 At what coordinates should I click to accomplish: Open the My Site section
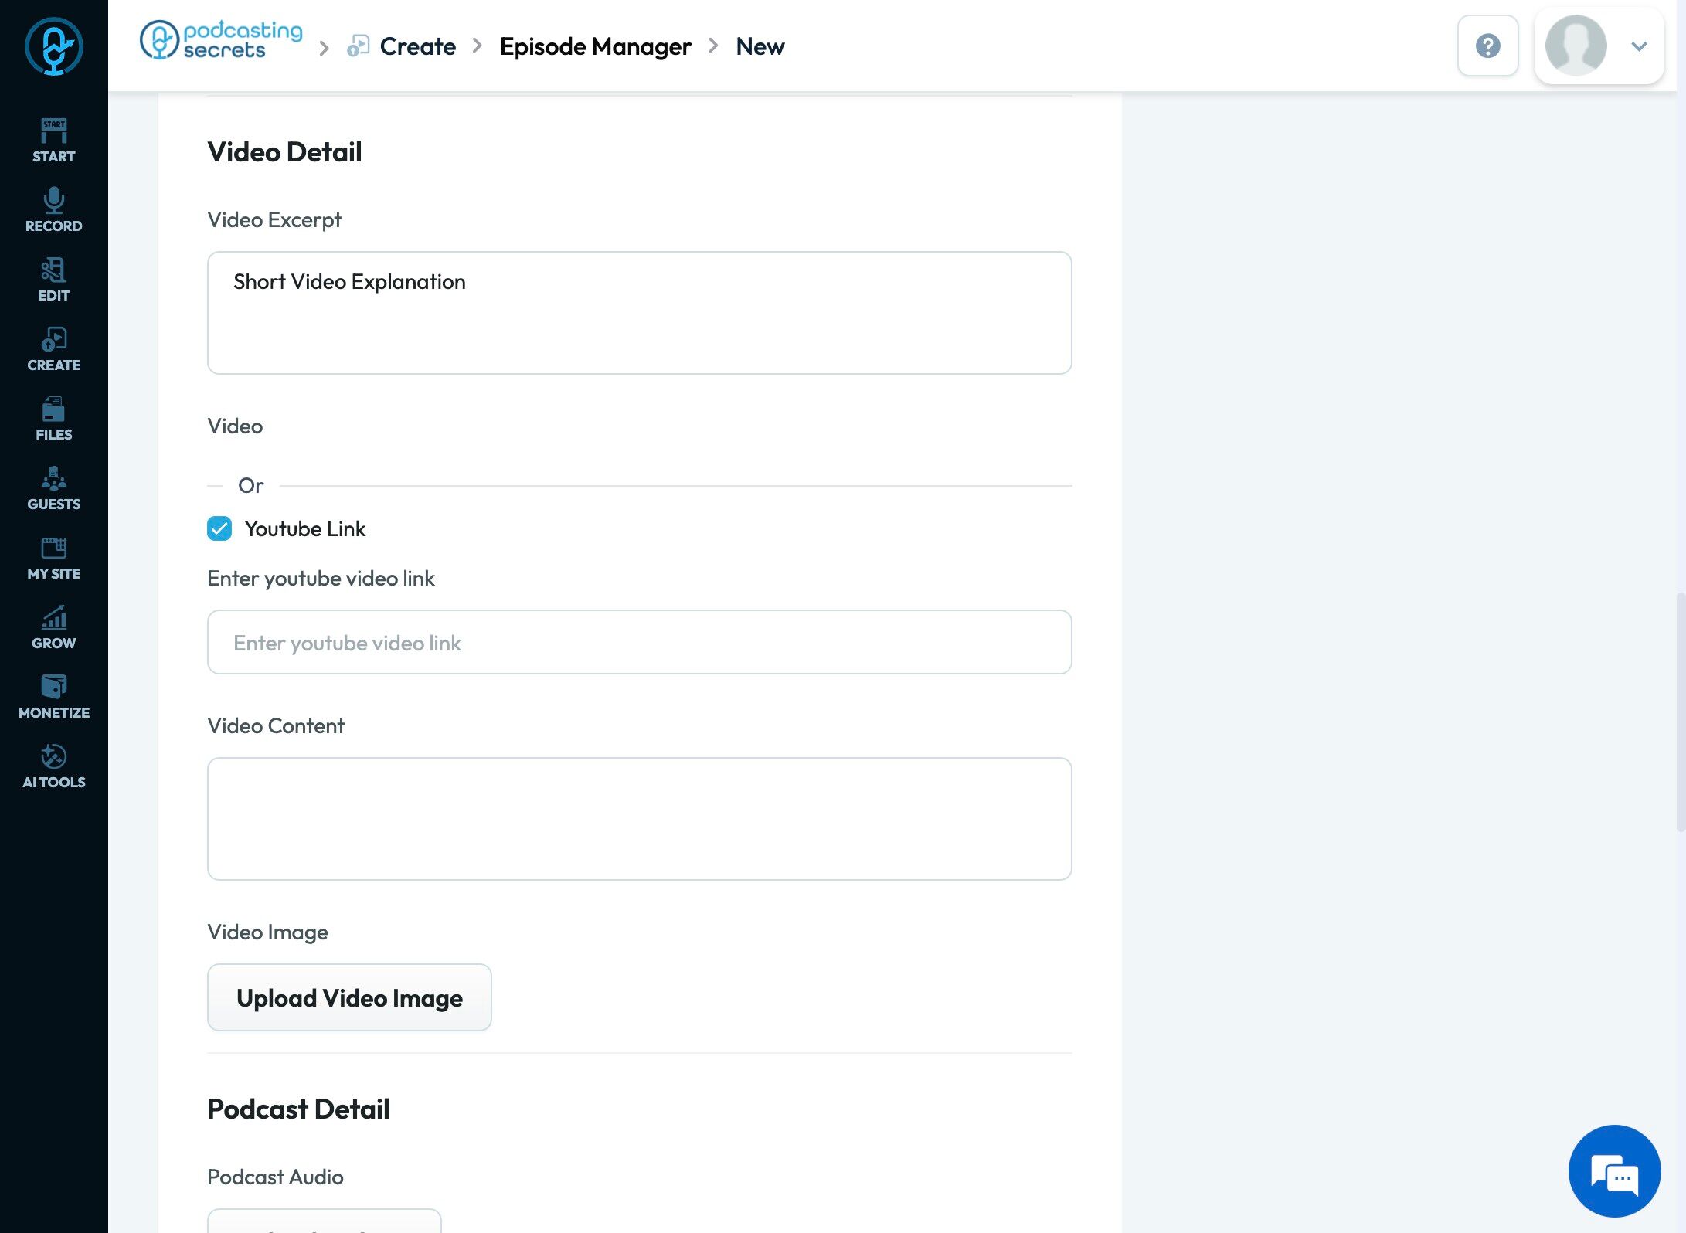tap(53, 558)
